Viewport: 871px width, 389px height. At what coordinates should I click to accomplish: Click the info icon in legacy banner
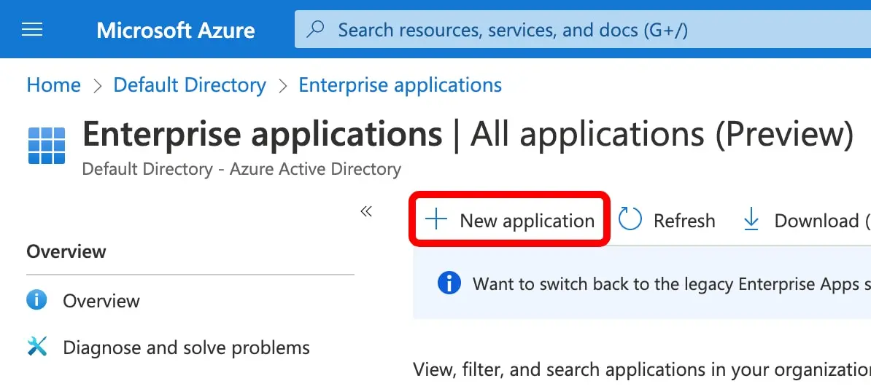pos(449,283)
